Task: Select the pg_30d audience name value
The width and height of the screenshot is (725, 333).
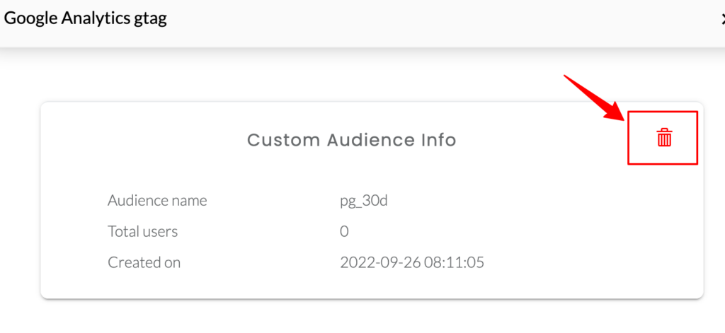Action: click(363, 201)
